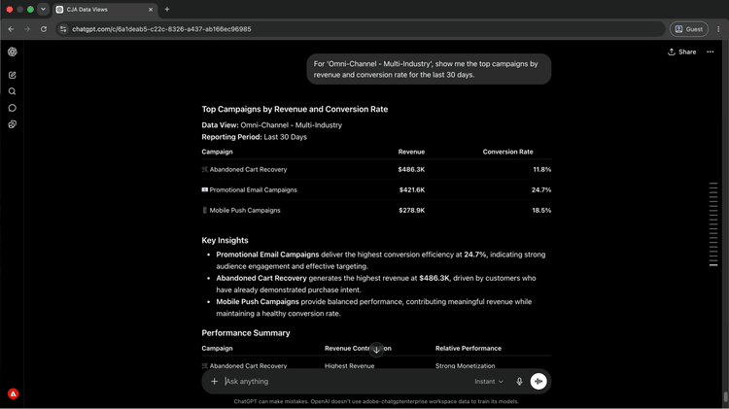The height and width of the screenshot is (409, 729).
Task: Open Chrome three-dot menu
Action: click(718, 29)
